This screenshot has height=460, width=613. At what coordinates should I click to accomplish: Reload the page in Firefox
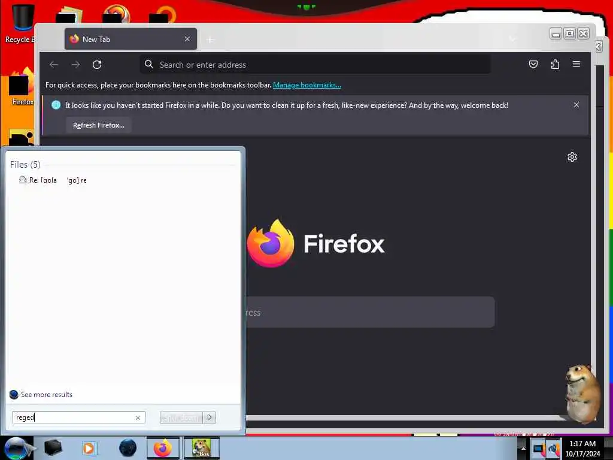click(x=97, y=65)
